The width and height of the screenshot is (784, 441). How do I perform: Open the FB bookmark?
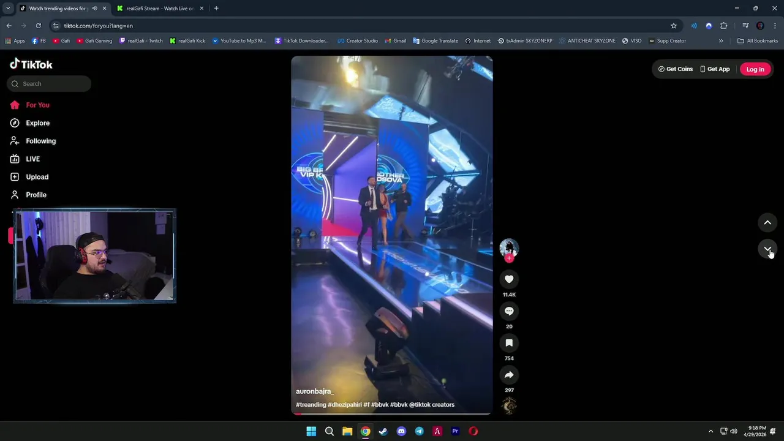click(x=39, y=41)
